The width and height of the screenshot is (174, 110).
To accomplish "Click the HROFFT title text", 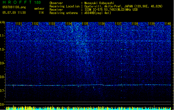I will [17, 2].
